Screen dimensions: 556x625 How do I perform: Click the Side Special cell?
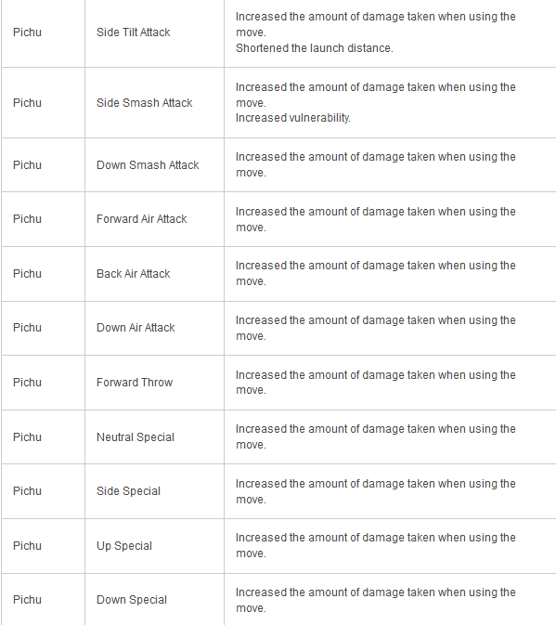pyautogui.click(x=154, y=491)
